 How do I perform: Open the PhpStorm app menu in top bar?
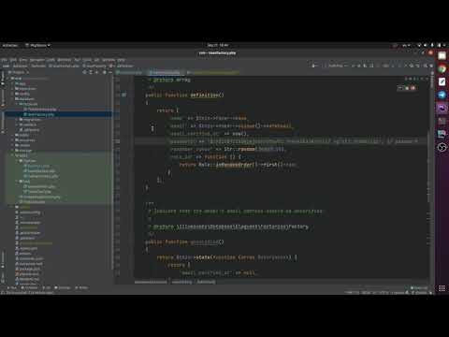coord(37,46)
